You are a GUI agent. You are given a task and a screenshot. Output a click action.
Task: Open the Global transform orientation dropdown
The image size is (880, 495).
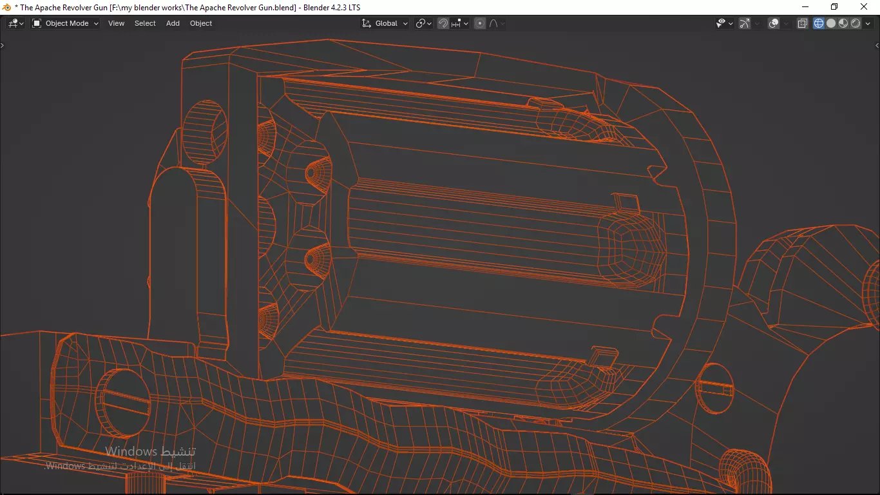(385, 23)
